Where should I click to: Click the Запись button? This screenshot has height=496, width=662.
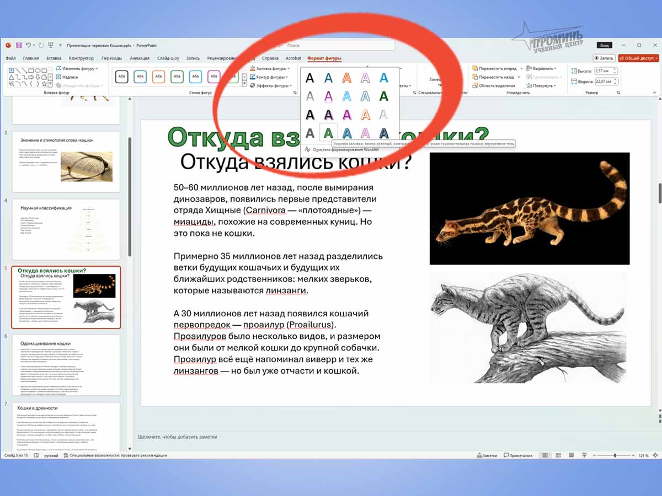coord(604,58)
